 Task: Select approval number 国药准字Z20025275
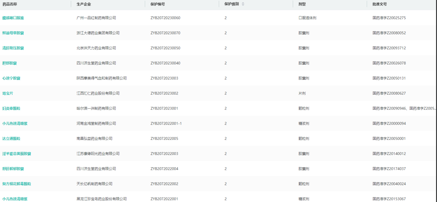pos(389,18)
